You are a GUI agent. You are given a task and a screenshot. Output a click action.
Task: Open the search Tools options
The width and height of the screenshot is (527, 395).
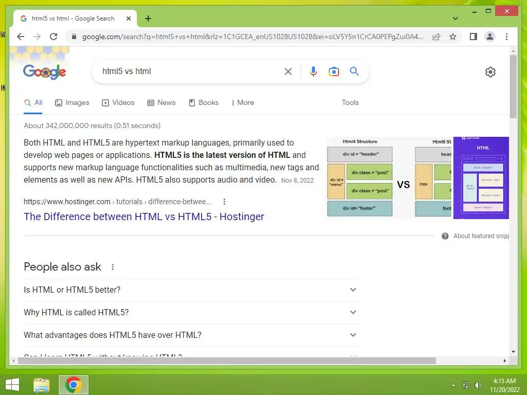coord(350,103)
